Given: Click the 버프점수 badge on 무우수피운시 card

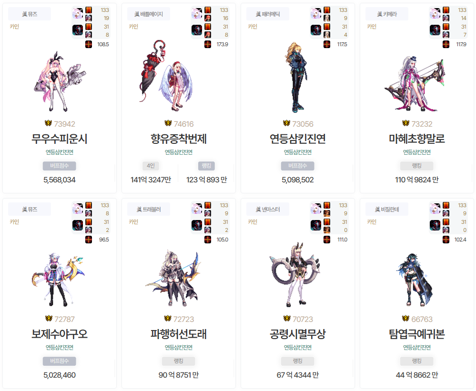Looking at the screenshot, I should coord(60,166).
